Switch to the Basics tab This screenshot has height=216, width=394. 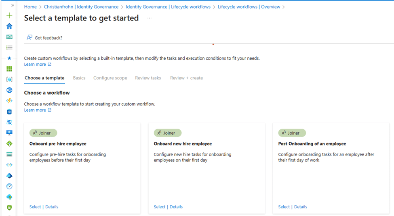point(79,78)
